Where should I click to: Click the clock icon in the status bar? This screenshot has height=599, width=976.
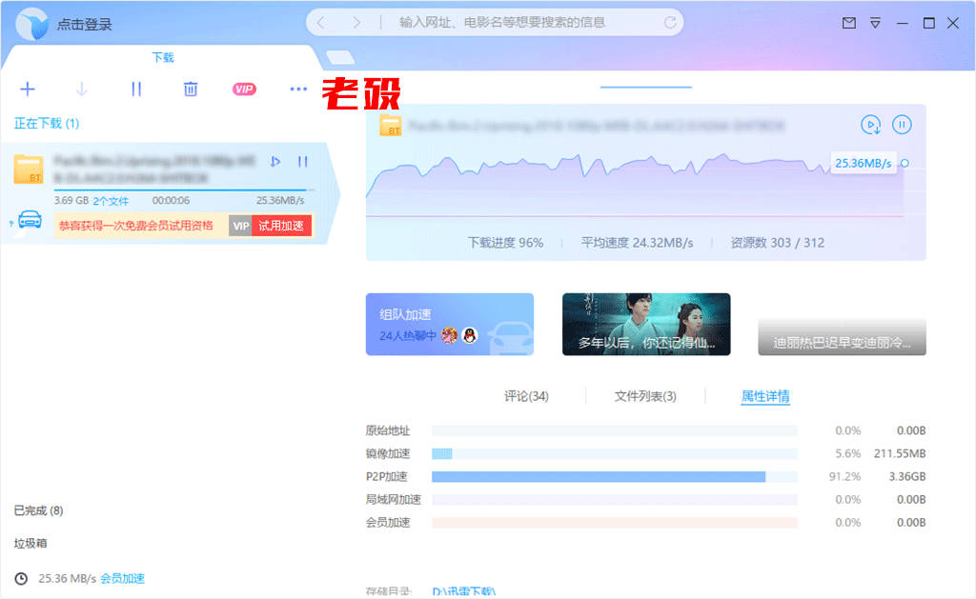coord(21,578)
